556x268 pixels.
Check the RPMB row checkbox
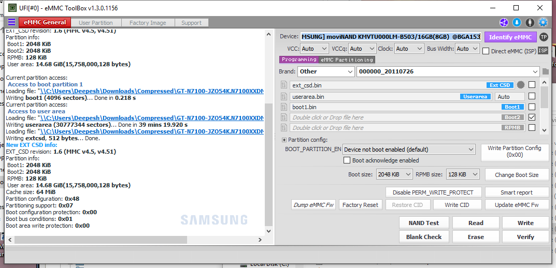coord(532,127)
